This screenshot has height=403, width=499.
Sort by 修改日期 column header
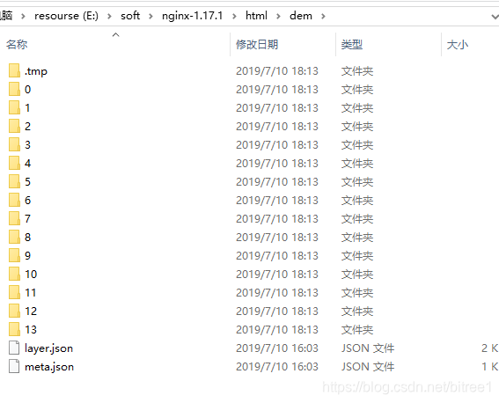(257, 45)
